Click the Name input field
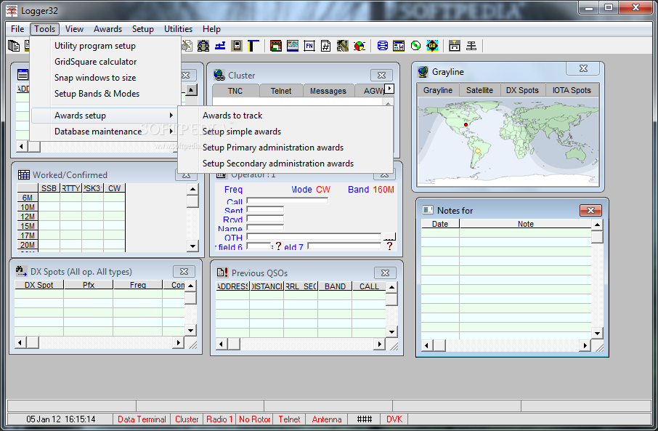Viewport: 658px width, 431px height. click(x=265, y=227)
